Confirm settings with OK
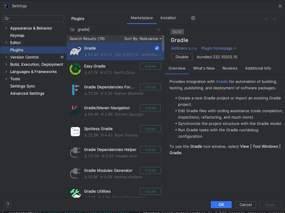 click(221, 205)
